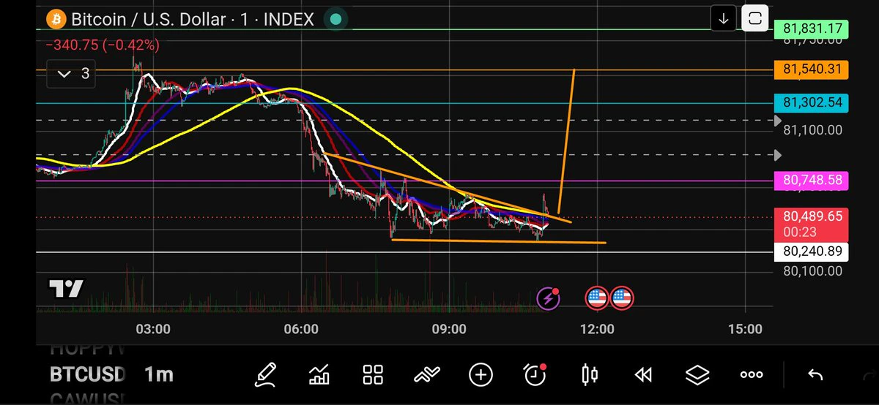Select the 81,302.54 cyan price label
The height and width of the screenshot is (405, 879).
point(811,103)
